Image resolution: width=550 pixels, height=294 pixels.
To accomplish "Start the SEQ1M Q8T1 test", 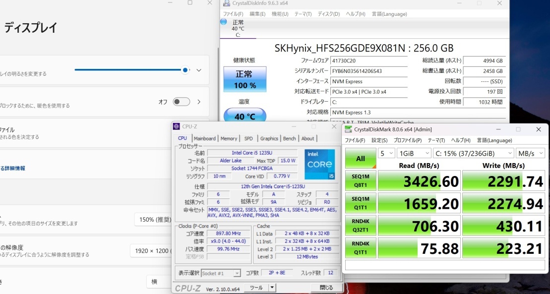I will 362,181.
